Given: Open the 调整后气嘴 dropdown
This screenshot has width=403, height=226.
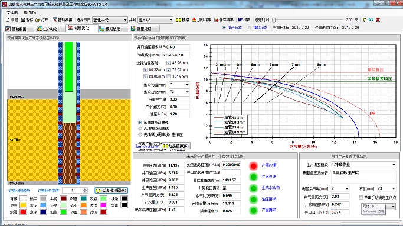Looking at the screenshot, I should (340, 188).
